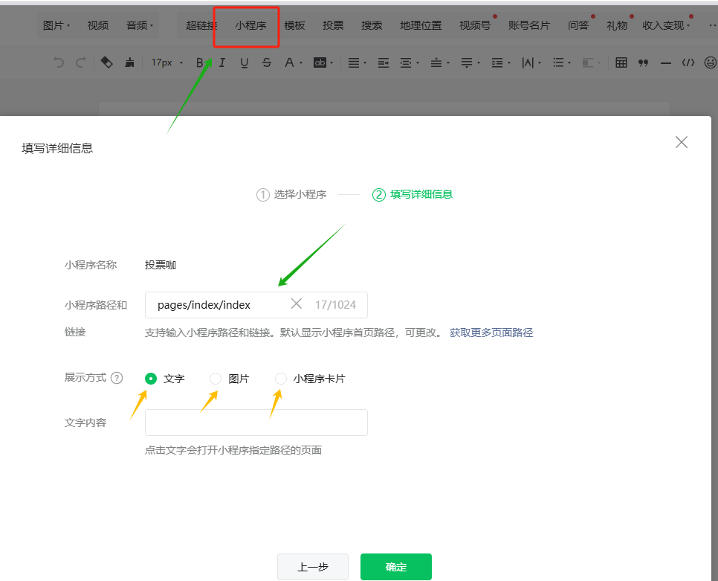This screenshot has width=718, height=581.
Task: Click the text alignment icon
Action: click(x=354, y=62)
